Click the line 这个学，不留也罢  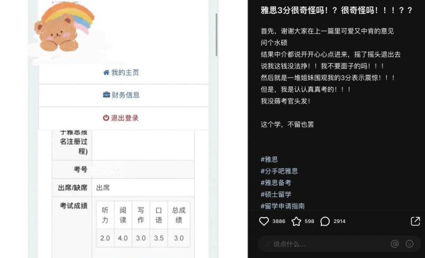[287, 124]
